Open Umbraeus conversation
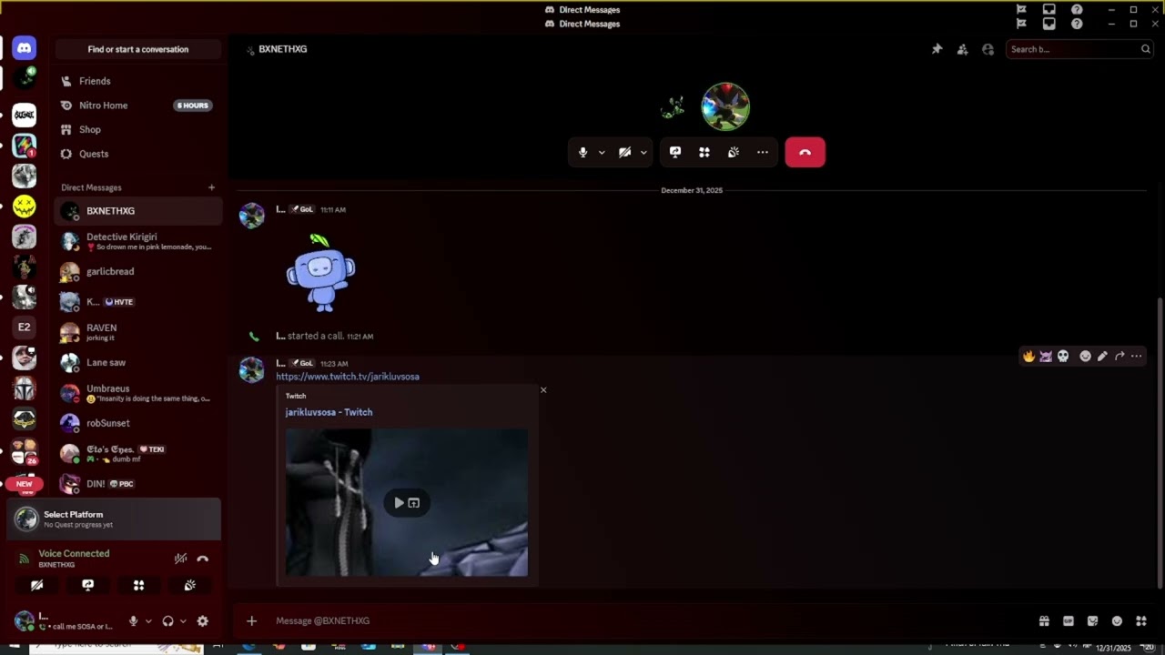Screen dimensions: 1165x655 pyautogui.click(x=138, y=393)
